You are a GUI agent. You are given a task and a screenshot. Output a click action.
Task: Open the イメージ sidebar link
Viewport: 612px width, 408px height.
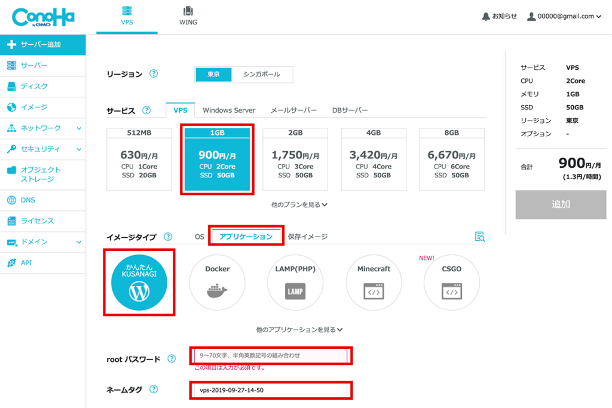(43, 108)
